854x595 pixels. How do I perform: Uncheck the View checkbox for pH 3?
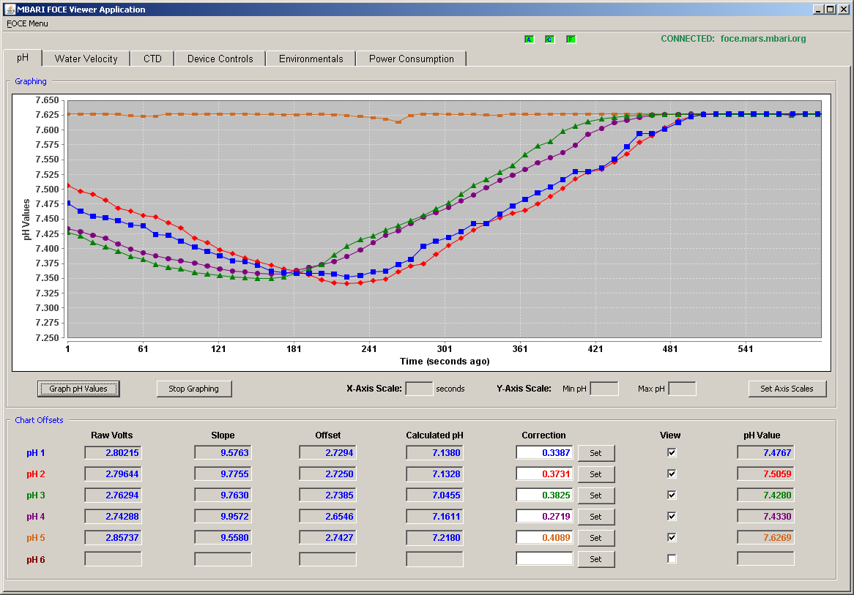coord(672,495)
